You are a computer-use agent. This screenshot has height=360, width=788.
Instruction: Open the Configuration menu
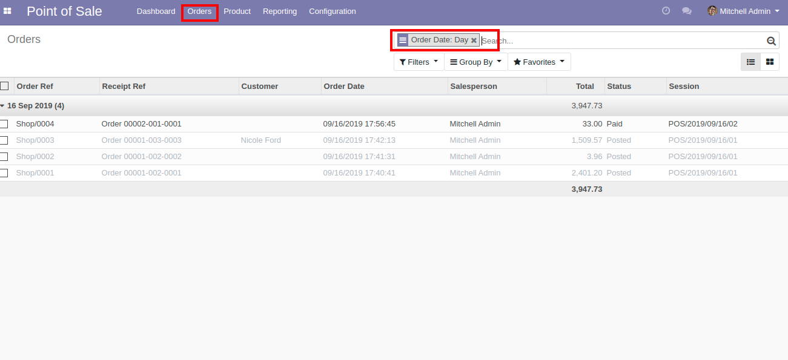coord(333,11)
